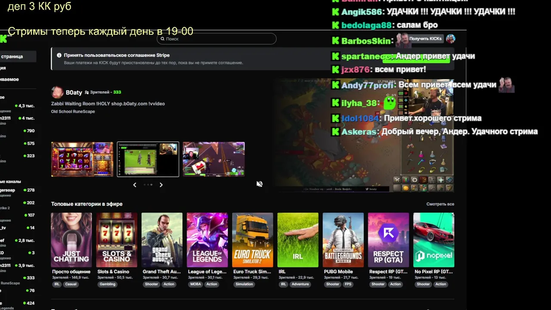Screen dimensions: 551x310
Task: Click the Получить KICKs button
Action: pyautogui.click(x=425, y=39)
